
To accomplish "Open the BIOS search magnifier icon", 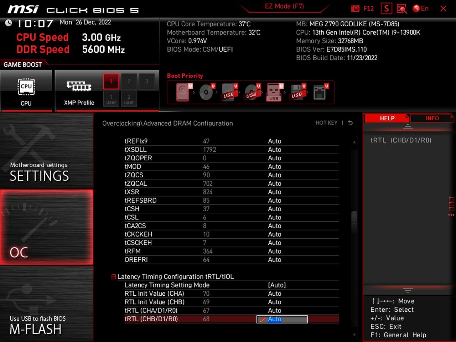I will tap(401, 9).
